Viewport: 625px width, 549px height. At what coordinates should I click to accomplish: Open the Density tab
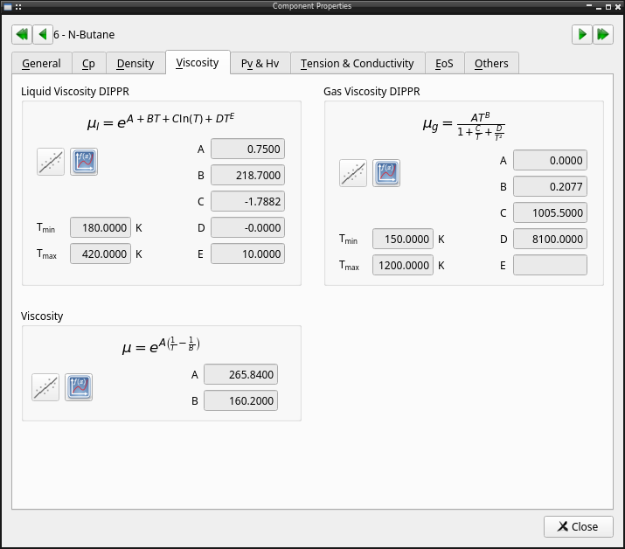135,64
